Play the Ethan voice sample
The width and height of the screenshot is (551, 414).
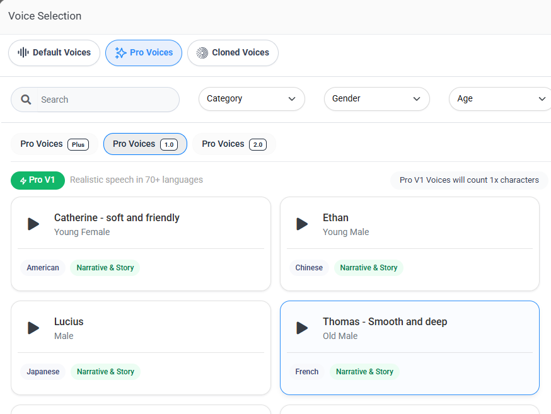pos(302,224)
